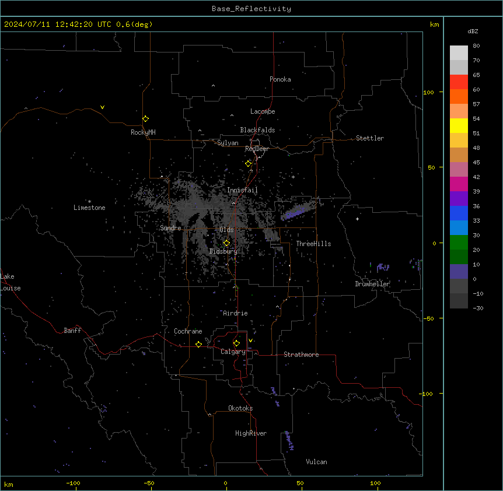Click the yellow diamond marker above RockyMH
Viewport: 503px width, 491px height.
click(146, 119)
